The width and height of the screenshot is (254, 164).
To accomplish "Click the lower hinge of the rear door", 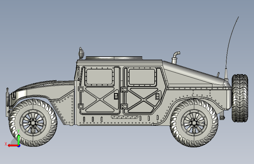I will 124,107.
